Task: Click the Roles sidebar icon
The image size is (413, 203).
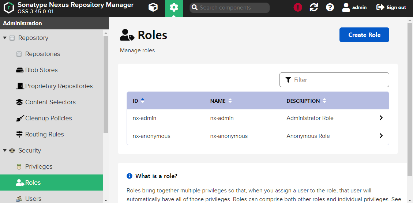Action: [x=20, y=183]
